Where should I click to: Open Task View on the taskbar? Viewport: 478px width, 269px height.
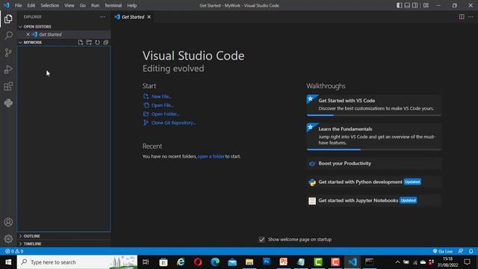146,262
